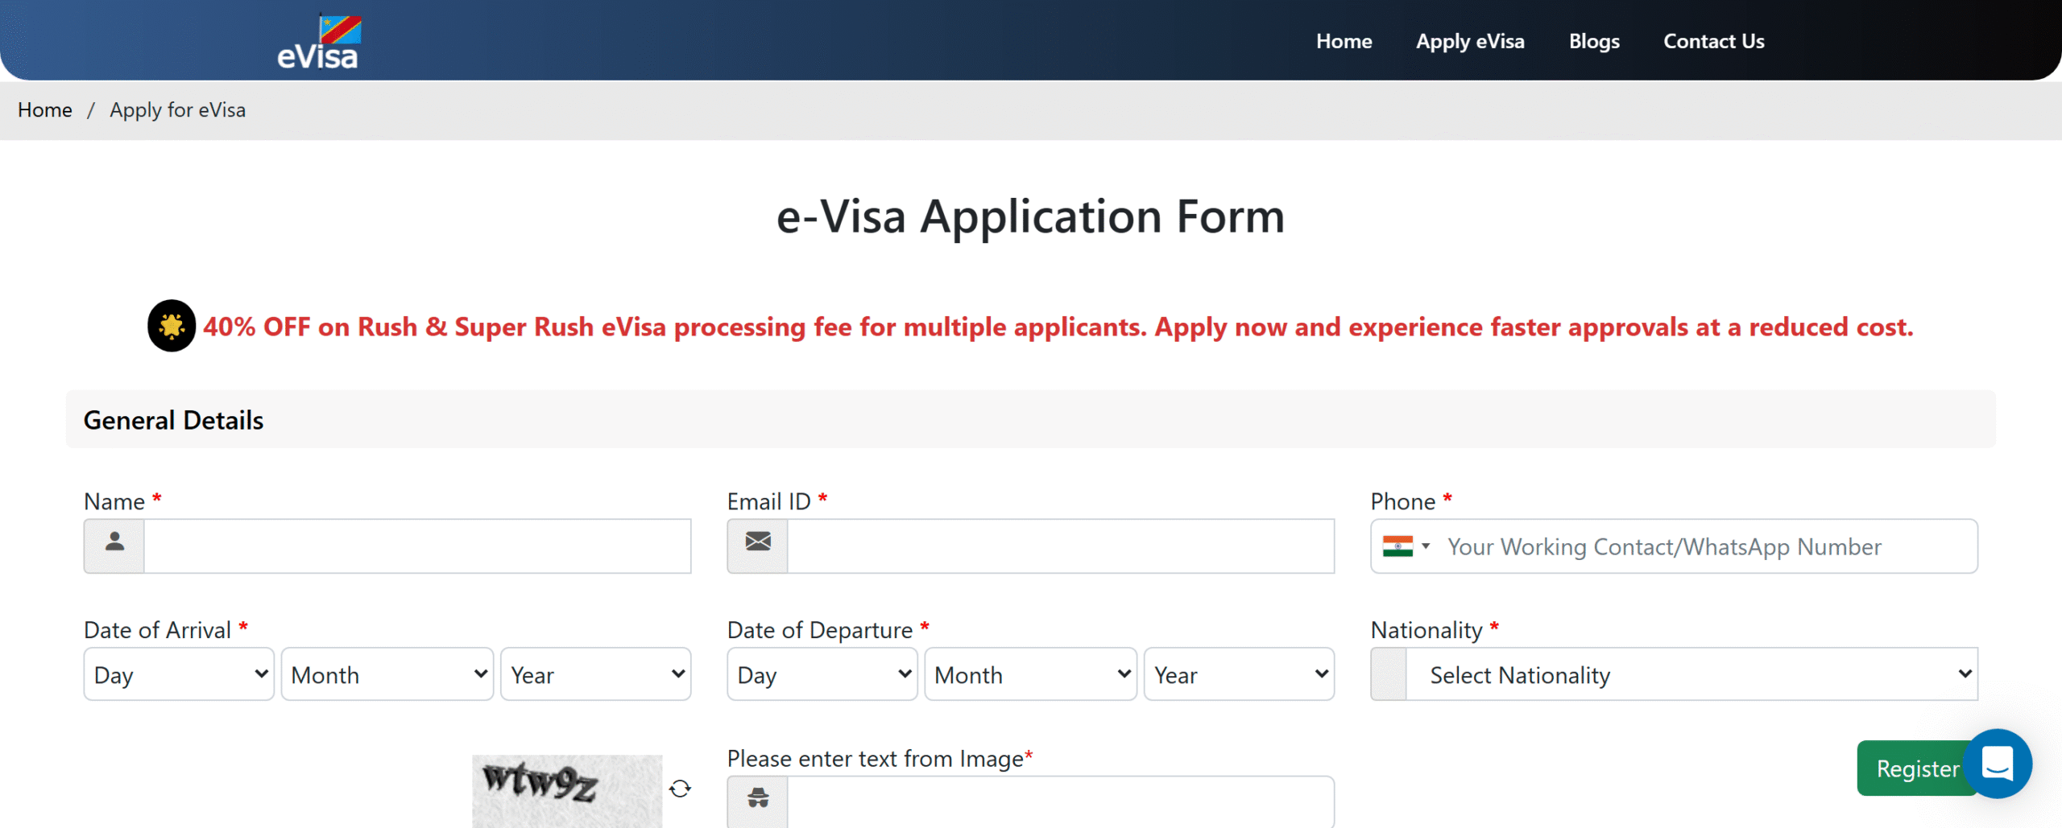Focus the Name text field
Screen dimensions: 2062x828
coord(417,546)
